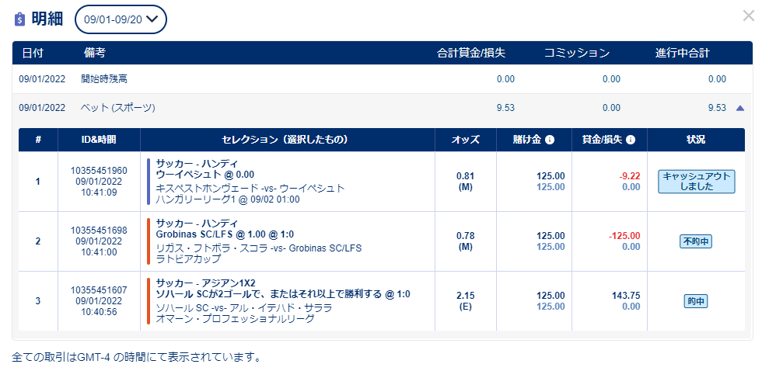This screenshot has height=371, width=762.
Task: Click the オッズ column header
Action: 466,140
